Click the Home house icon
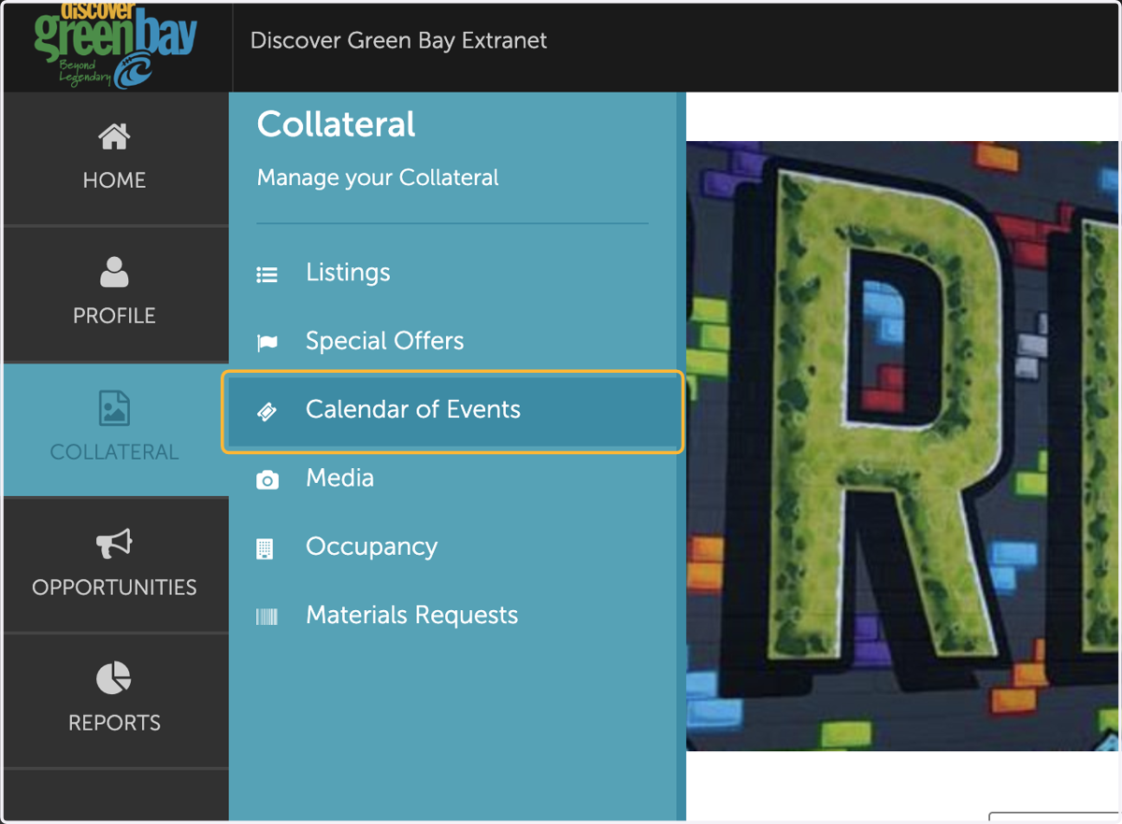 tap(114, 137)
